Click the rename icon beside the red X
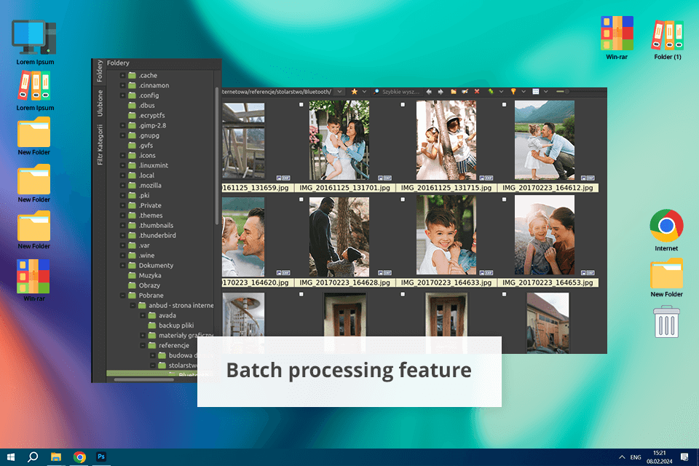Screen dimensions: 699x466 [x=465, y=92]
